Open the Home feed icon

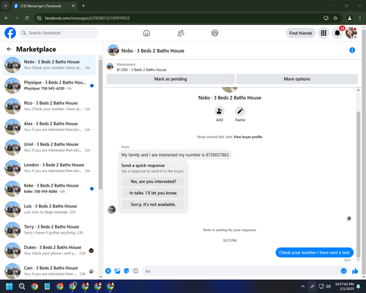click(146, 33)
